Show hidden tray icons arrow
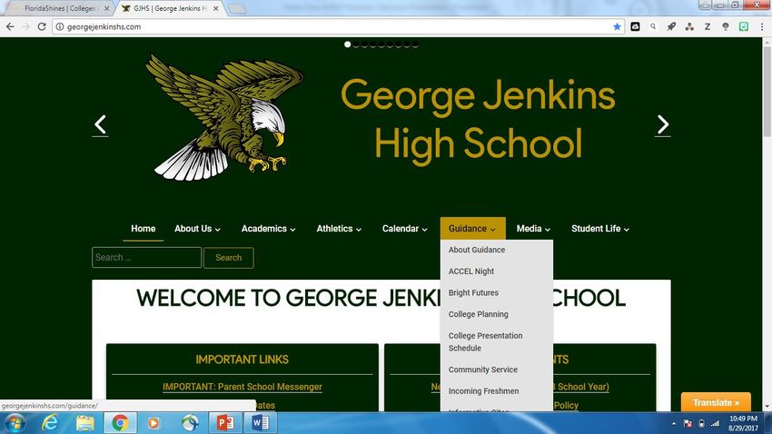This screenshot has width=772, height=434. [x=674, y=423]
